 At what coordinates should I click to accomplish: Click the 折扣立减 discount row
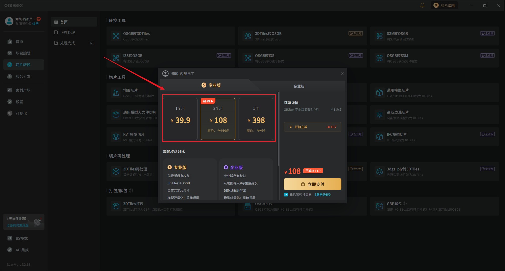(x=312, y=127)
